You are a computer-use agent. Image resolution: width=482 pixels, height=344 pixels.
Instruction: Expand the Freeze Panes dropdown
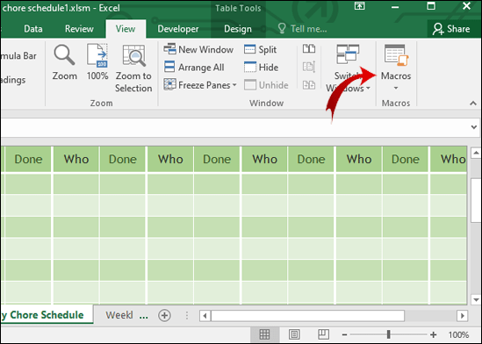(200, 85)
